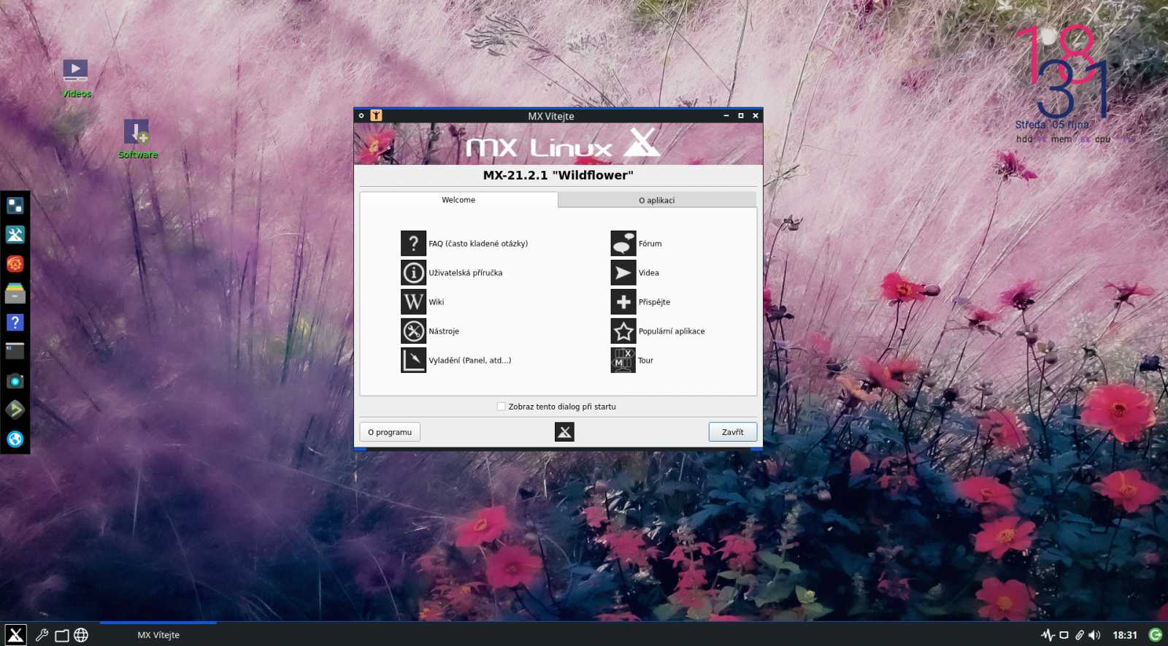
Task: Click MX Vítejte taskbar window entry
Action: (158, 635)
